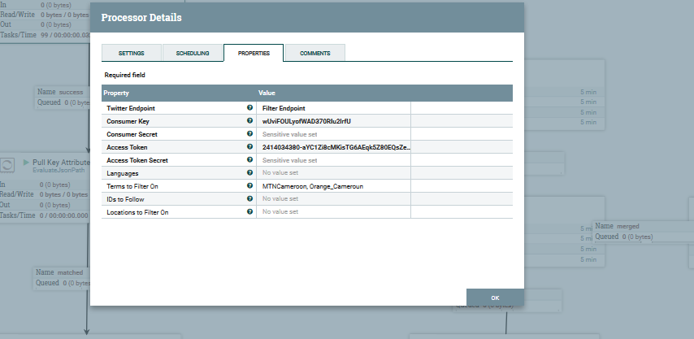Click the Property column header
The height and width of the screenshot is (339, 694).
[x=116, y=93]
